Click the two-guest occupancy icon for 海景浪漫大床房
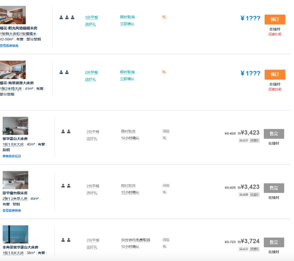The height and width of the screenshot is (261, 294). (x=64, y=72)
